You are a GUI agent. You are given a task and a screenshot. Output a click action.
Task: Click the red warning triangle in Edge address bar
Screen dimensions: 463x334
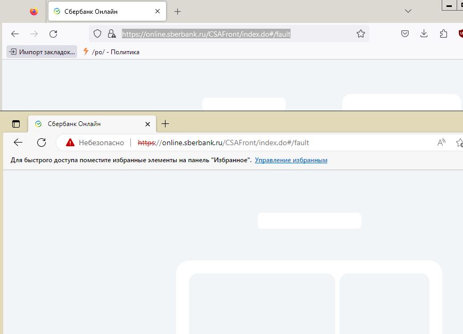(70, 143)
